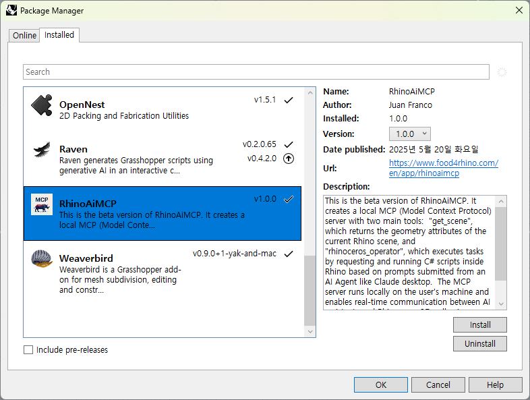The width and height of the screenshot is (530, 400).
Task: Enable Include pre-releases checkbox
Action: 28,349
